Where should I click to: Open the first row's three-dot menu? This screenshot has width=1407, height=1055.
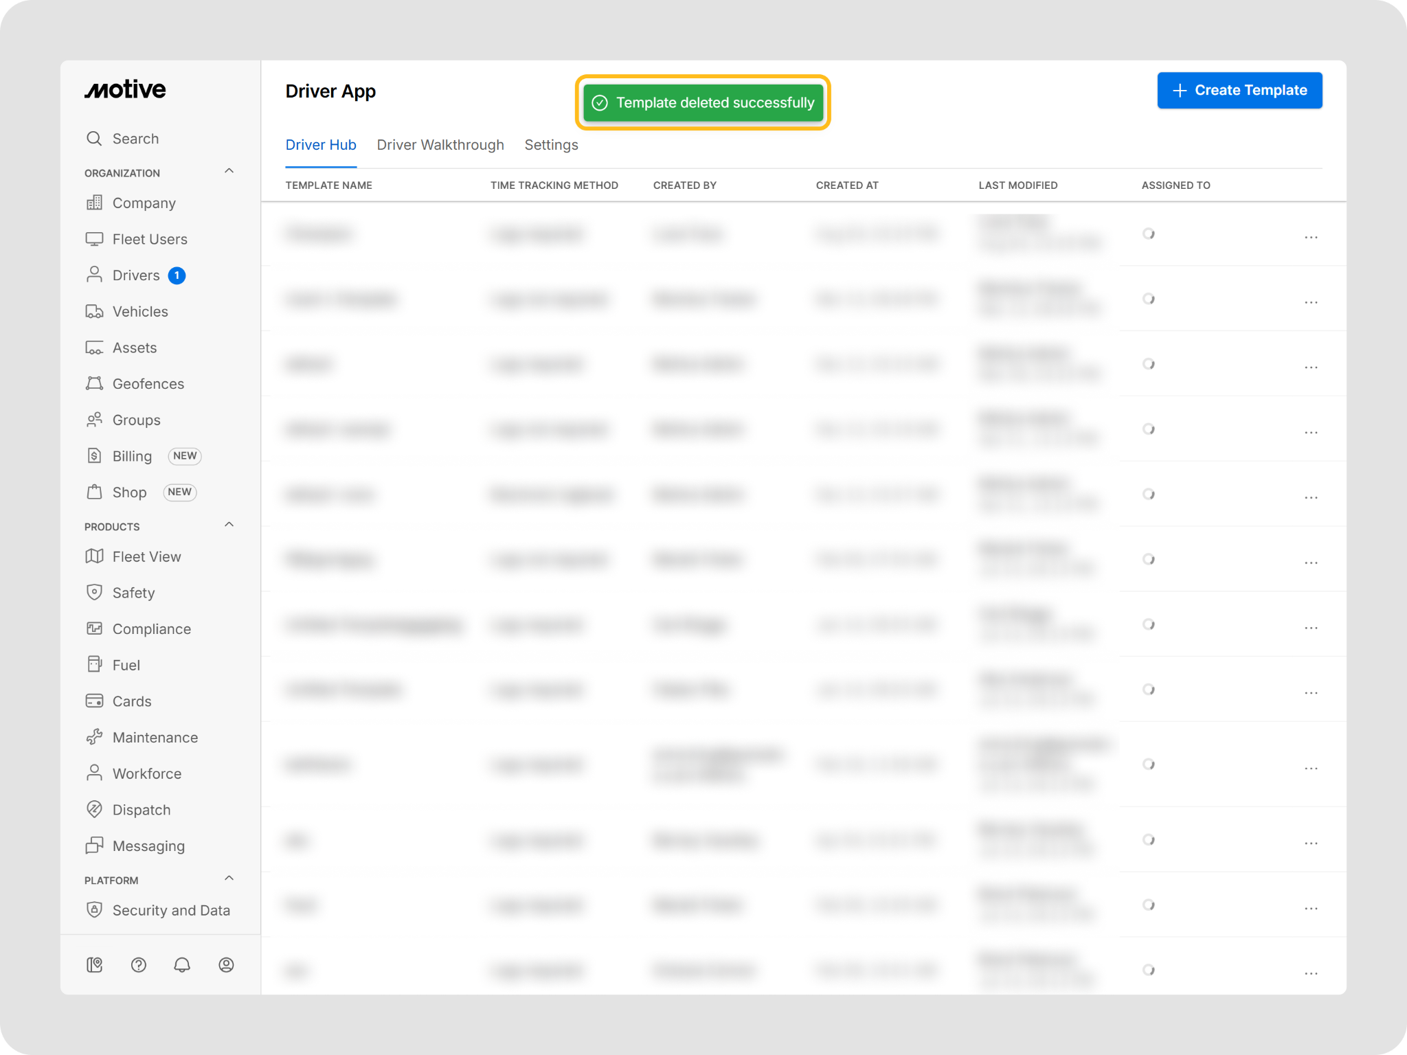tap(1311, 237)
